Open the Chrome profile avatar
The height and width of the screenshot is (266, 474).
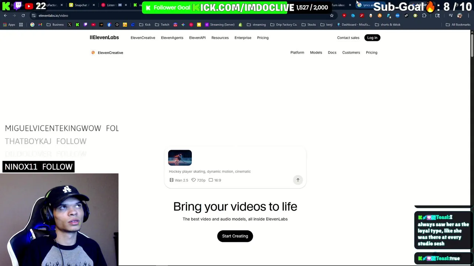pos(460,16)
